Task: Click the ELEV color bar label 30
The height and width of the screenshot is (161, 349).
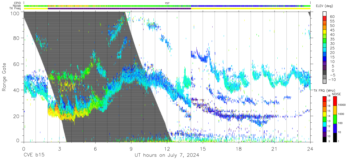Action: point(332,43)
